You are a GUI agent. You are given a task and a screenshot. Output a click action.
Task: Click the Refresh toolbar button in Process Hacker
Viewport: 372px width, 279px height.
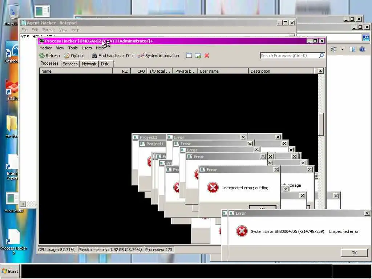[x=49, y=56]
